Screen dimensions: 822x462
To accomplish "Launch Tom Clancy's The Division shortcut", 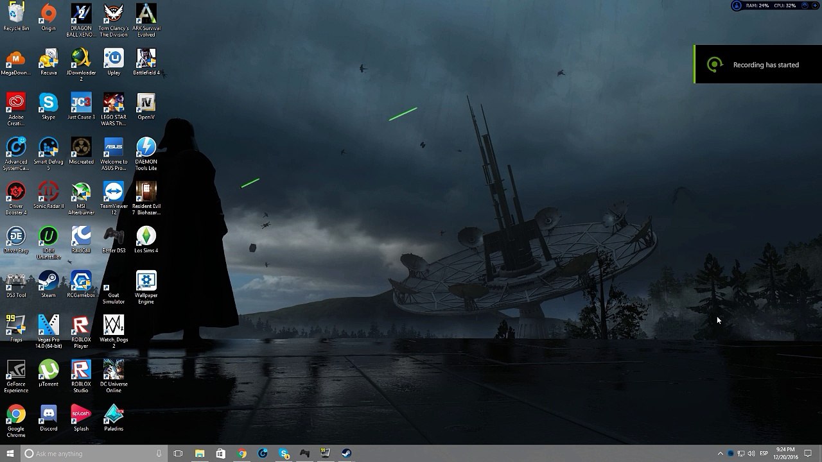I will 114,21.
